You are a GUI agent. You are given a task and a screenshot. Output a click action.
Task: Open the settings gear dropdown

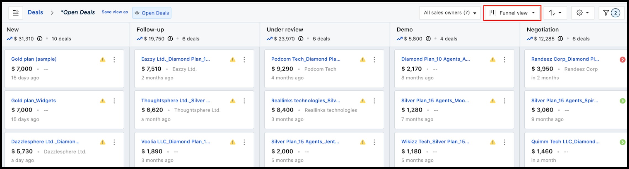pyautogui.click(x=583, y=13)
